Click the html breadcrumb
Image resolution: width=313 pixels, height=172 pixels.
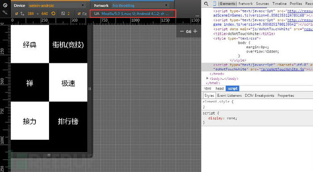pos(208,88)
